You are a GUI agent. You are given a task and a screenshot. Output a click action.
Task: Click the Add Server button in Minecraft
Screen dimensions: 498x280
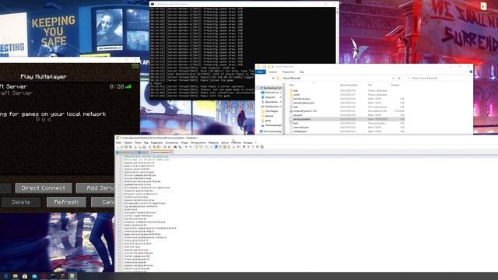point(95,188)
